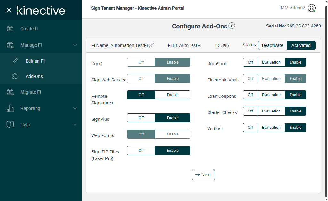Enable Sign Web Service
This screenshot has width=328, height=201.
(x=173, y=79)
